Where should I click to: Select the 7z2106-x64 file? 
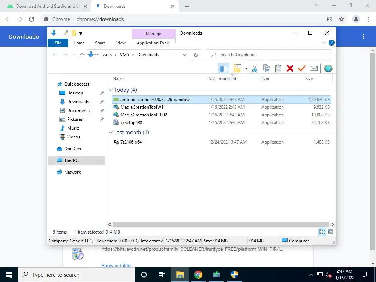(221, 142)
